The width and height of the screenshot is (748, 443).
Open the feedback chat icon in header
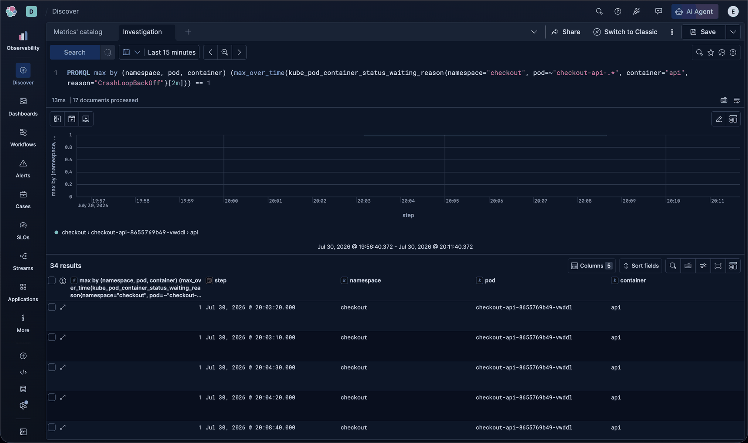tap(659, 11)
